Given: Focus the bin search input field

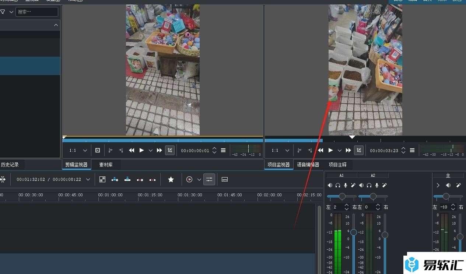Looking at the screenshot, I should click(37, 12).
